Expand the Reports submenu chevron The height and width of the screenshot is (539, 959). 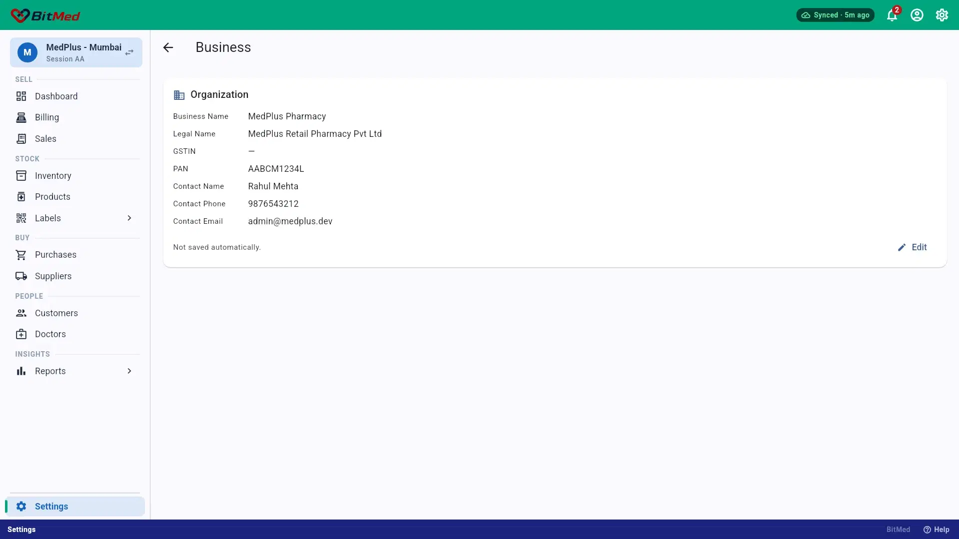tap(129, 371)
